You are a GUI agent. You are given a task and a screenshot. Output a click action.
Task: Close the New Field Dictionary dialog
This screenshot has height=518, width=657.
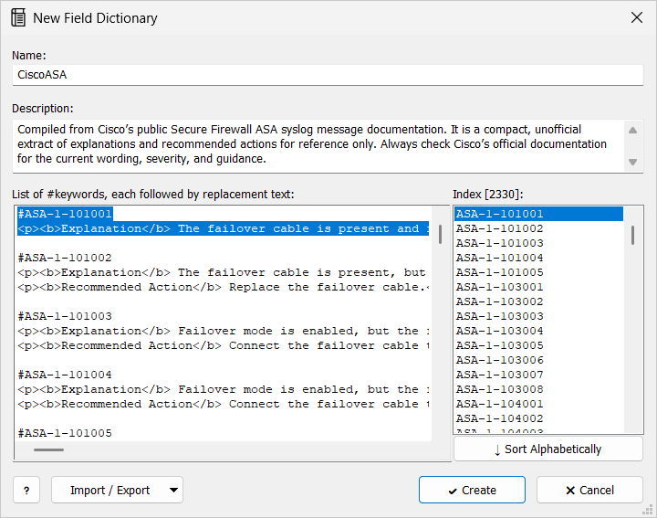click(x=637, y=17)
